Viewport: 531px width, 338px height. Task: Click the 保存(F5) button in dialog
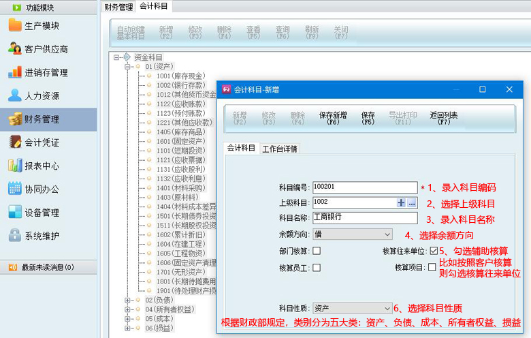point(368,118)
